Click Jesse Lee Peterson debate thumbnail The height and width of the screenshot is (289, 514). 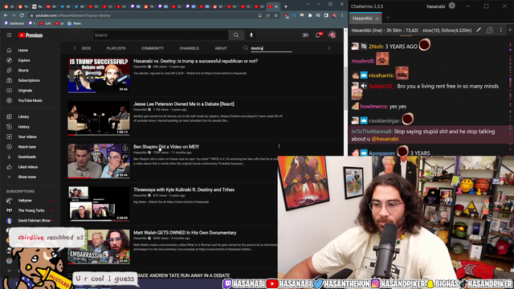(x=99, y=118)
